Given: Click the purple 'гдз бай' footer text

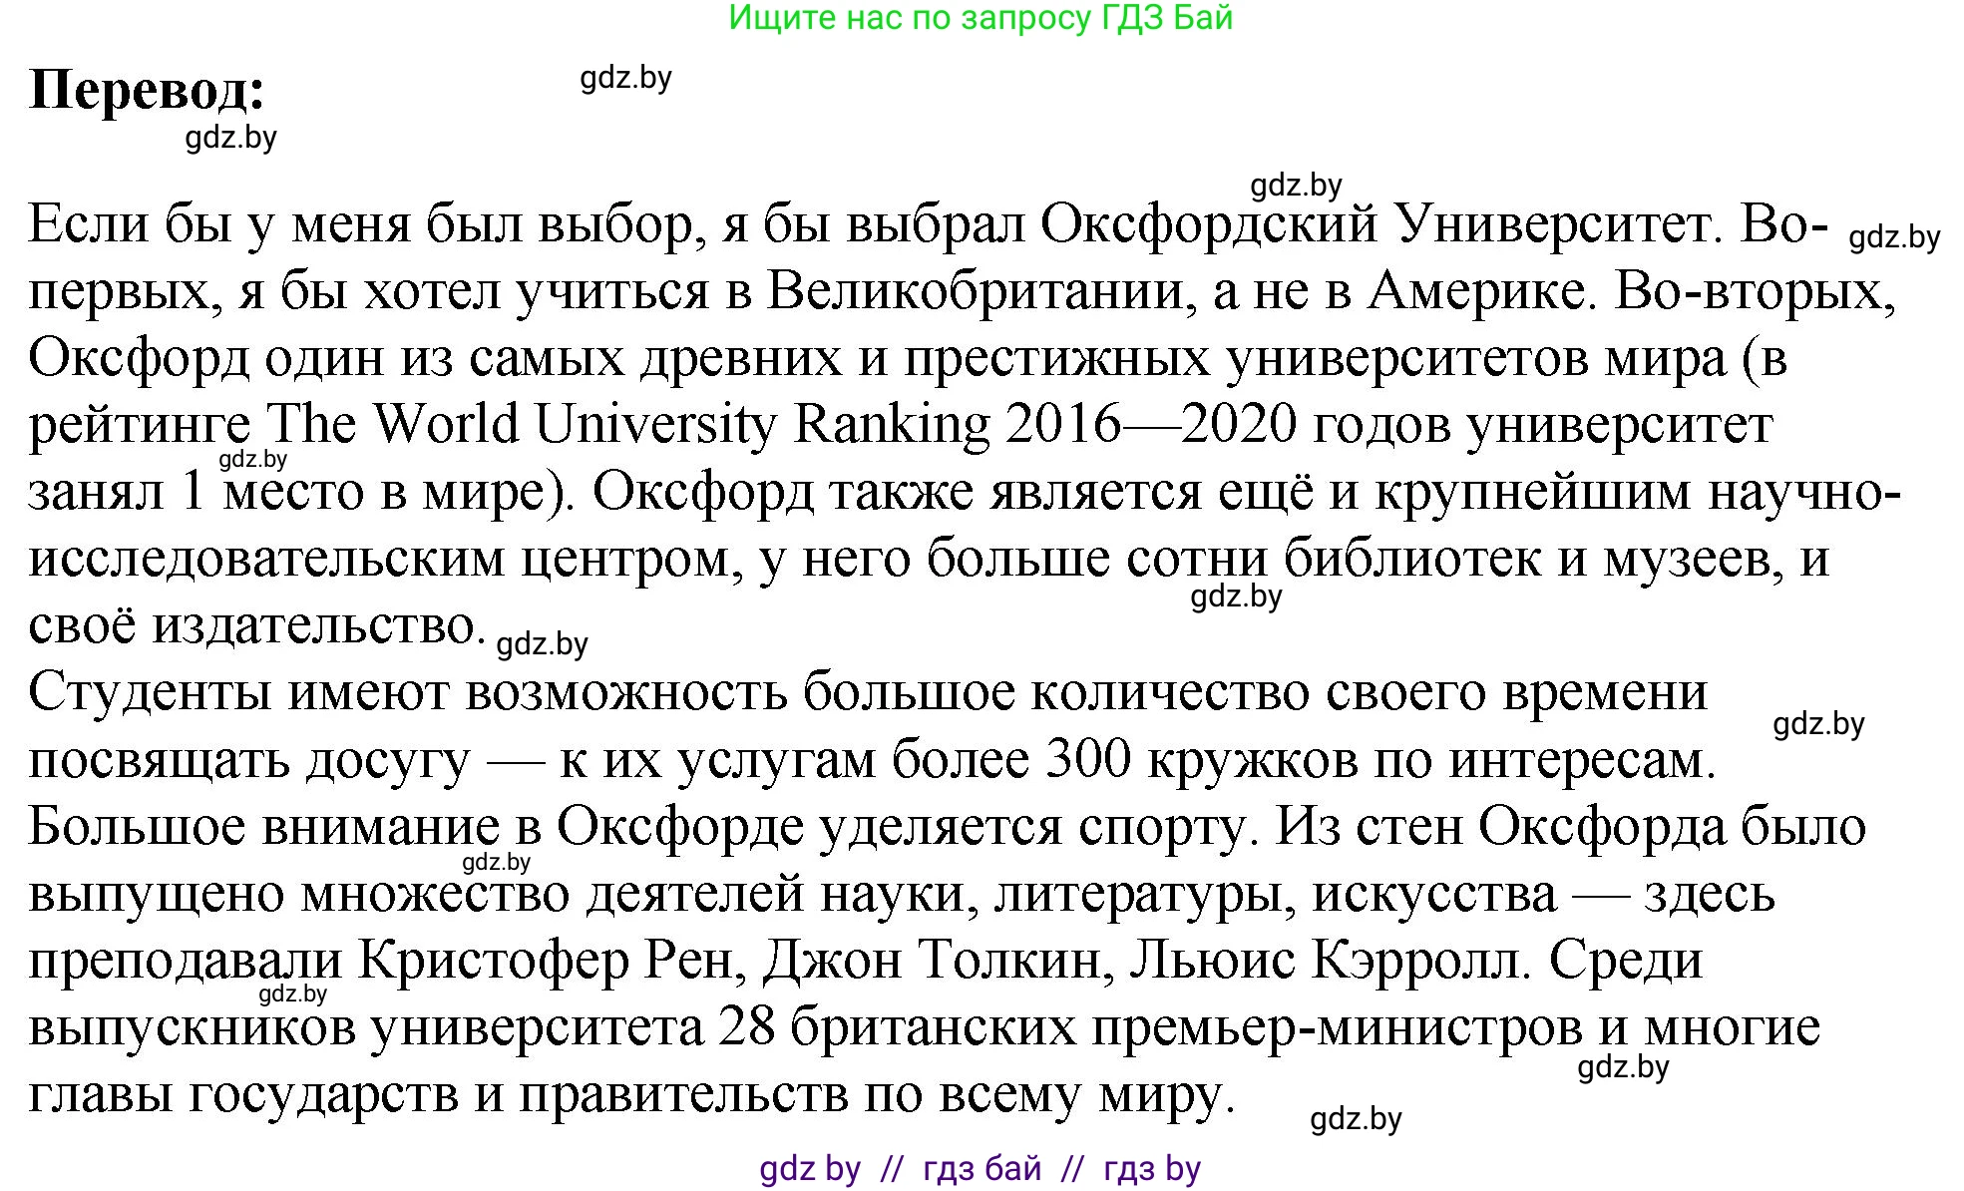Looking at the screenshot, I should pos(982,1168).
